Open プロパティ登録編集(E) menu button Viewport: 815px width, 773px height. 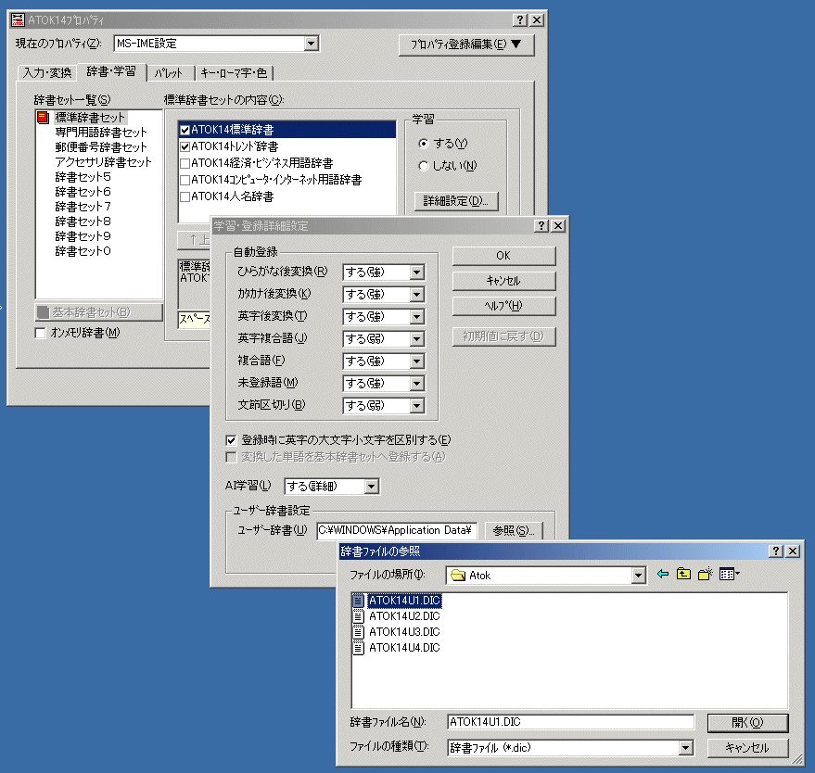[x=466, y=44]
